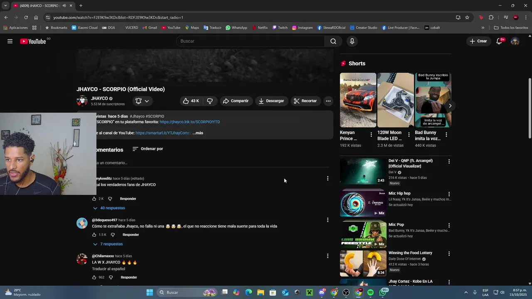532x299 pixels.
Task: Open Todos los favoritos folder
Action: [511, 28]
